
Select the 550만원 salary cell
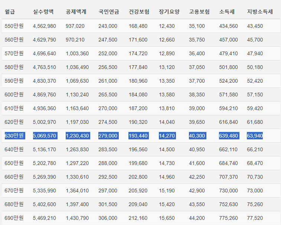[x=14, y=26]
